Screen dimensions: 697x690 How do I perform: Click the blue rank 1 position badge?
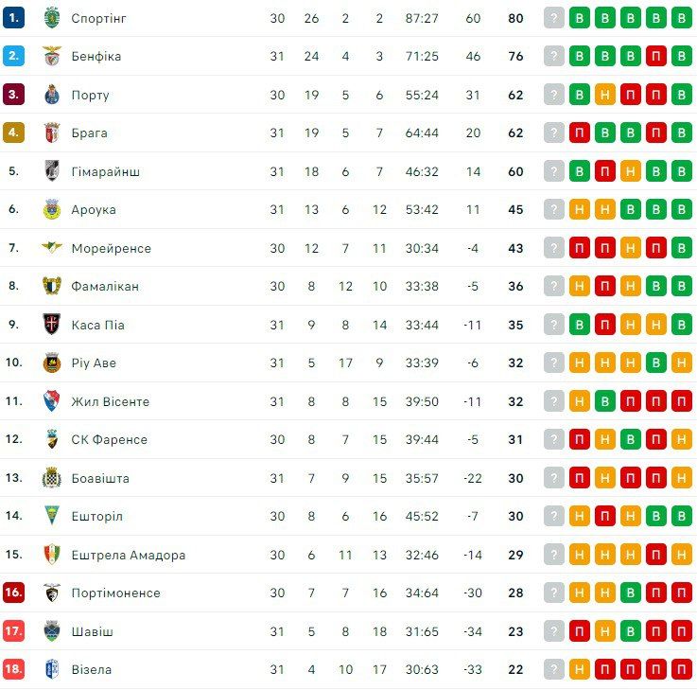point(13,18)
